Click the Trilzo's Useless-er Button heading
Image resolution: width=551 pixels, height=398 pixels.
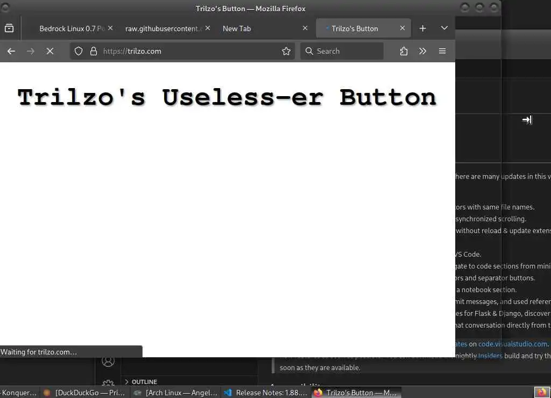click(227, 97)
